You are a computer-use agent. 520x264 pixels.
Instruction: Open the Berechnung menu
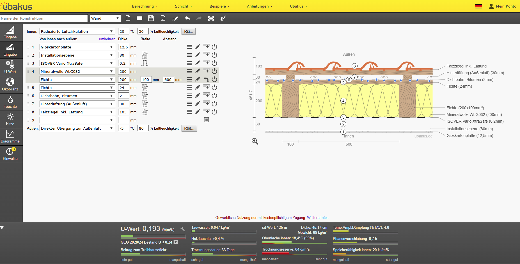[x=145, y=6]
